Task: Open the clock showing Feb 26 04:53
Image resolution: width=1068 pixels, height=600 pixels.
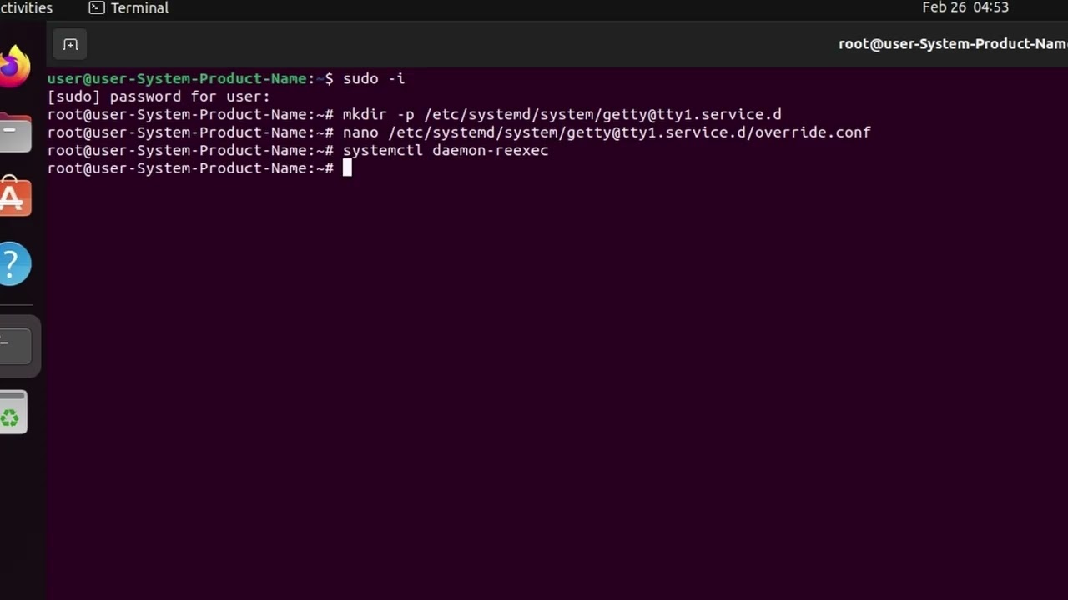Action: [x=965, y=7]
